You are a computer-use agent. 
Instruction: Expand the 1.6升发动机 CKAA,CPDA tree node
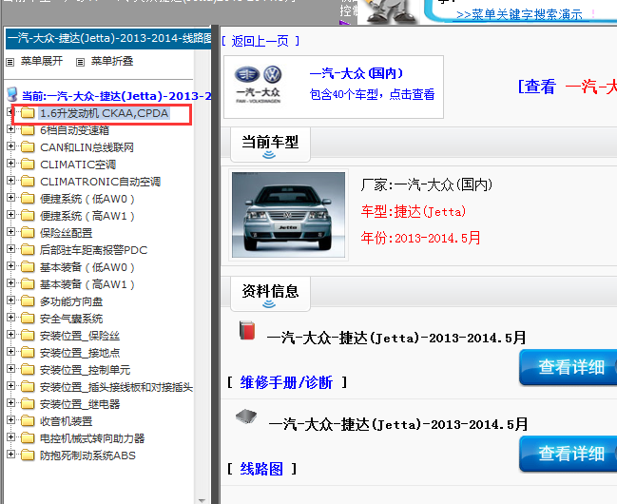coord(10,112)
